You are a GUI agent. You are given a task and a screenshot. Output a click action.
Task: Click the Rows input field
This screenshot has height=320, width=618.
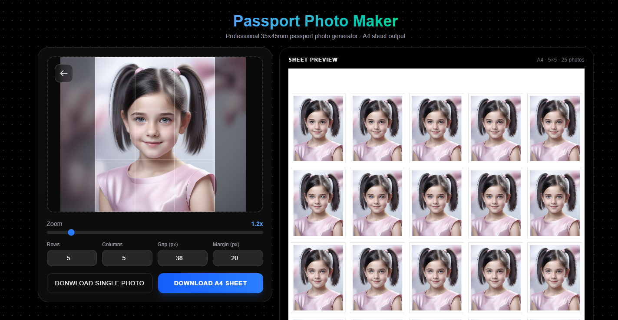click(72, 258)
